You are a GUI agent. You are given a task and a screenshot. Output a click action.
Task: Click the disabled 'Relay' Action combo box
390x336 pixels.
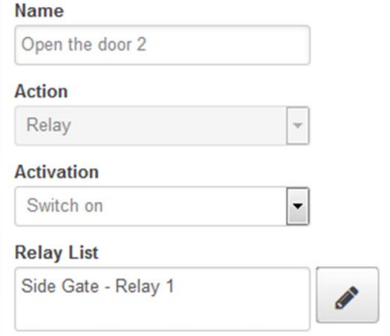[162, 126]
